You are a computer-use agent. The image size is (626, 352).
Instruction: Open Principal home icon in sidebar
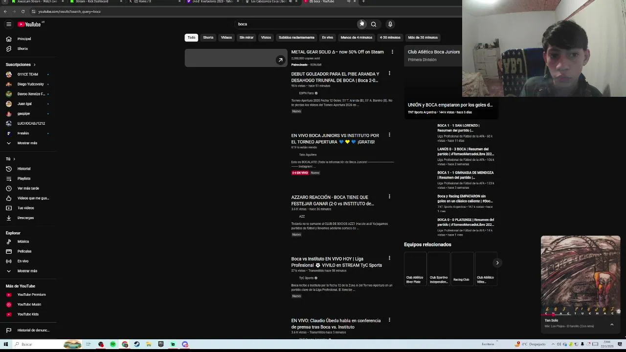tap(9, 39)
